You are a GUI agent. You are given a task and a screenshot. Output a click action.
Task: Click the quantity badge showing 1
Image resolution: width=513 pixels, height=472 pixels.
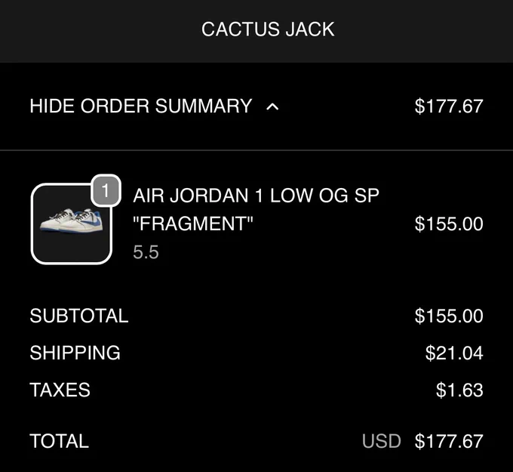[x=106, y=190]
